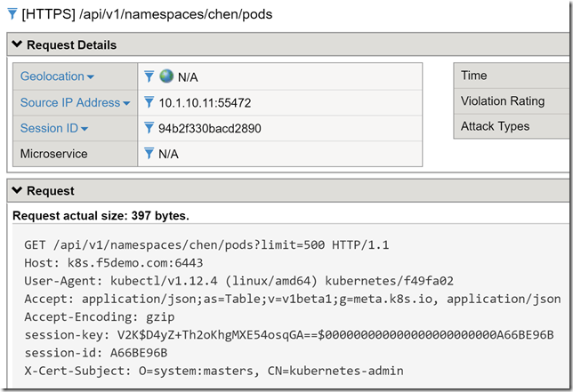Click the session ID value 94b2f330bacd2890

[210, 128]
